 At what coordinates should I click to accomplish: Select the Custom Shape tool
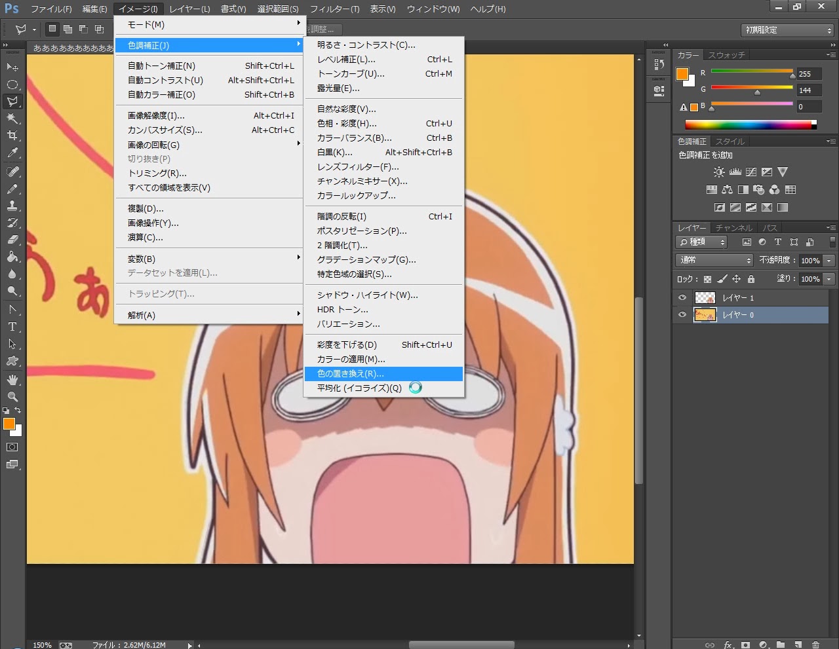click(12, 360)
